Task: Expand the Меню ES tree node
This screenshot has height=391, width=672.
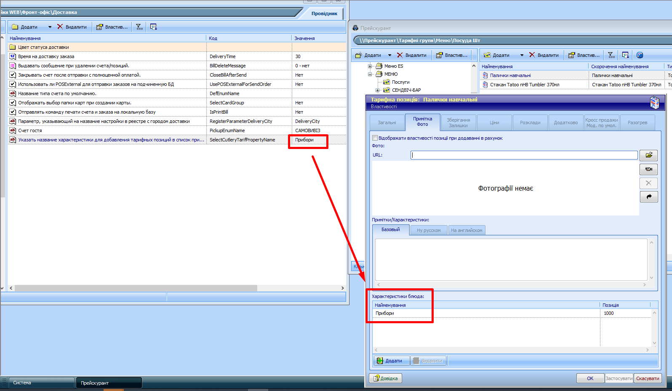Action: 370,66
